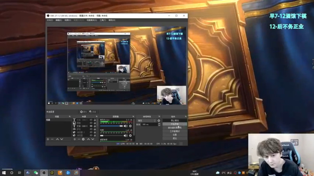Adjust the 视频 channel volume slider

[x=111, y=135]
